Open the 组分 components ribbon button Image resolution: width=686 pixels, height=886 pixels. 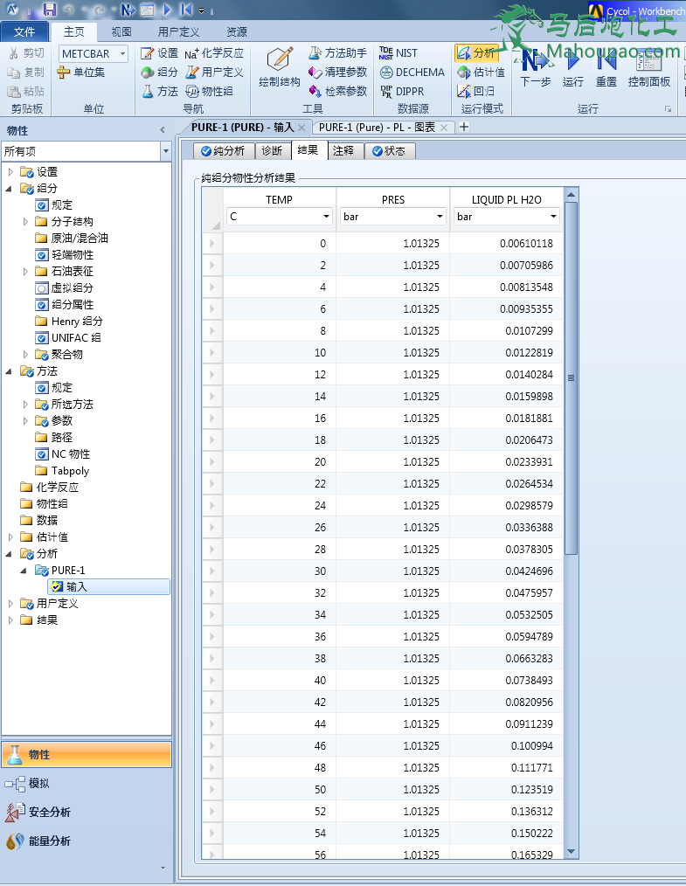pos(159,73)
